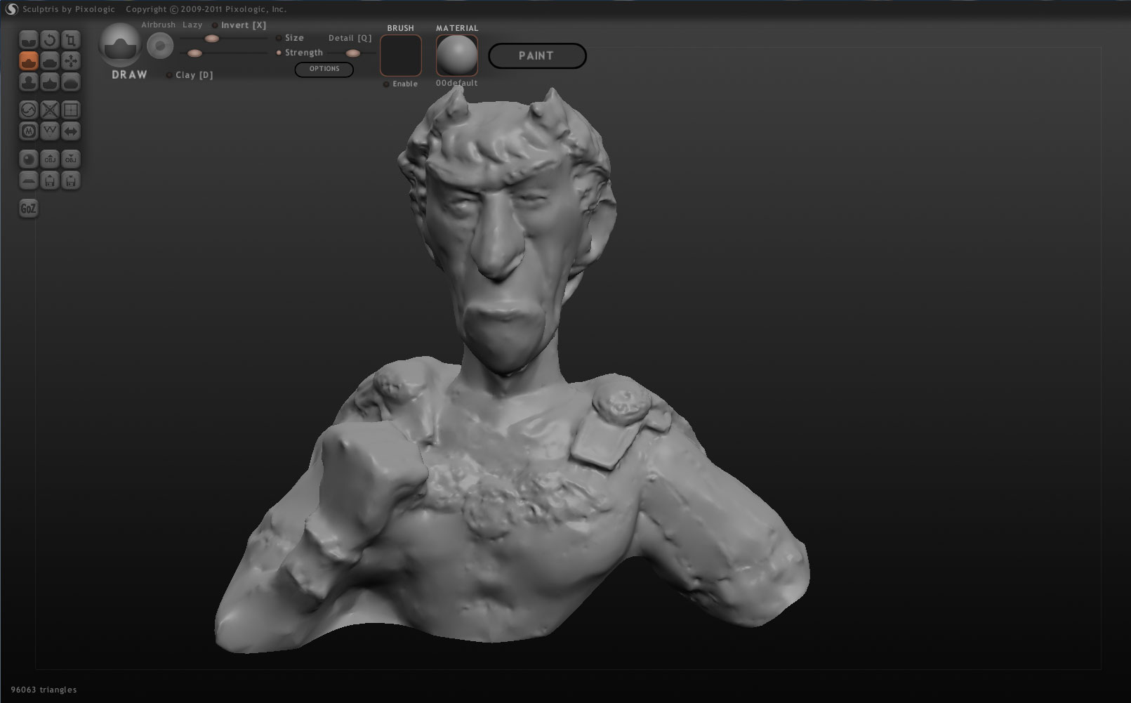
Task: Save the current sculpt
Action: (70, 180)
